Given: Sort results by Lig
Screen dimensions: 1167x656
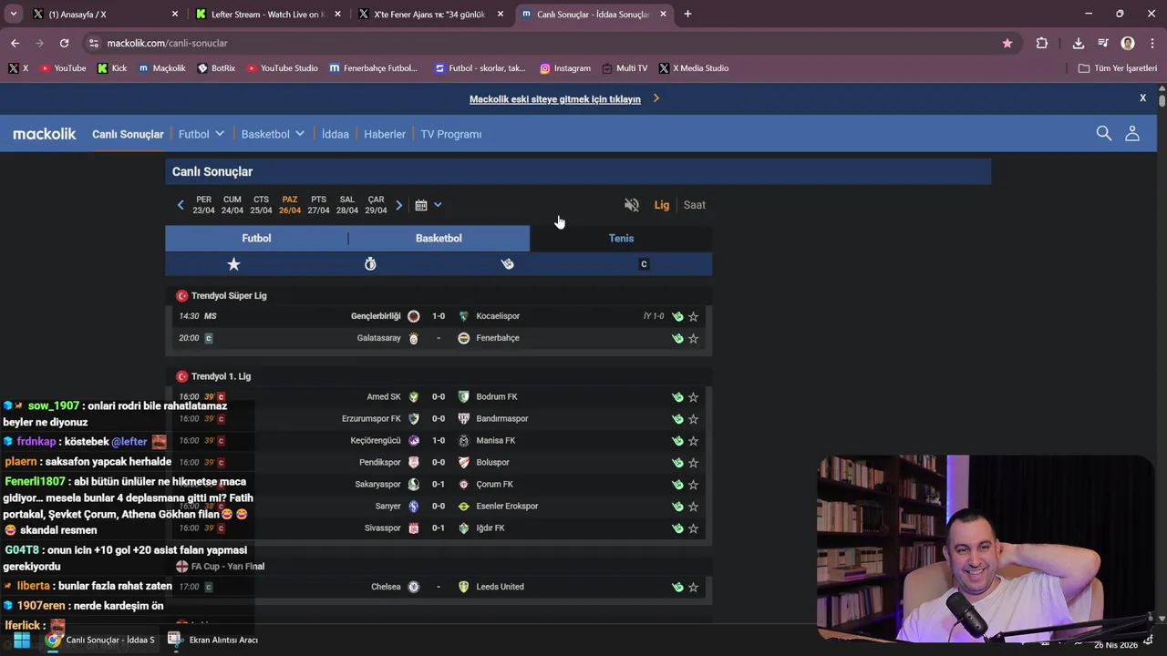Looking at the screenshot, I should pos(662,205).
